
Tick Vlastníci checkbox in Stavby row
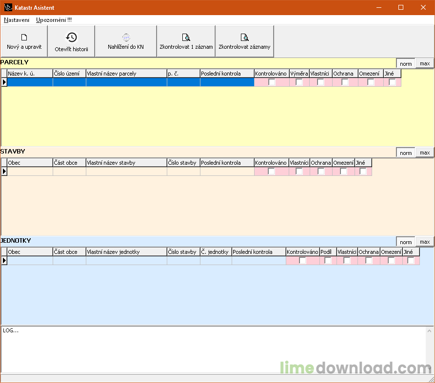[299, 172]
